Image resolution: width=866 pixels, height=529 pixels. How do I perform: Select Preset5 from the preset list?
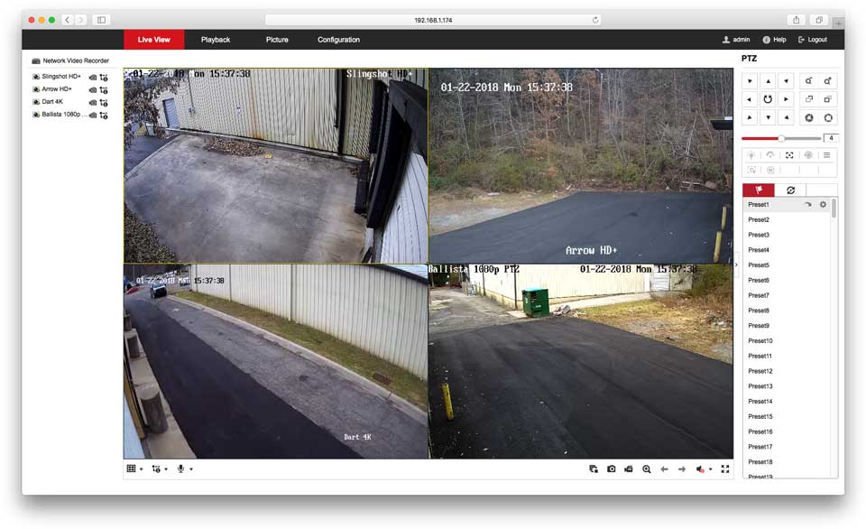759,265
